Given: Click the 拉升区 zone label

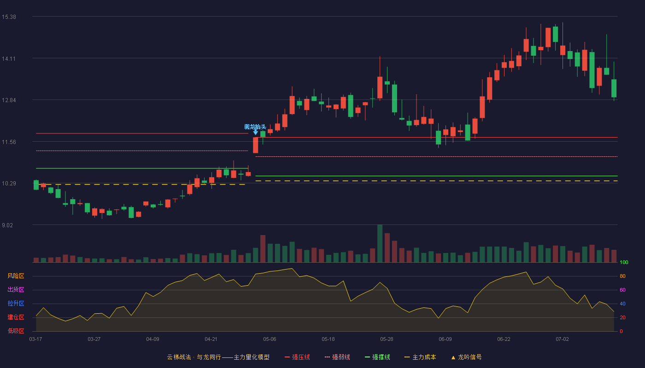Looking at the screenshot, I should 16,304.
